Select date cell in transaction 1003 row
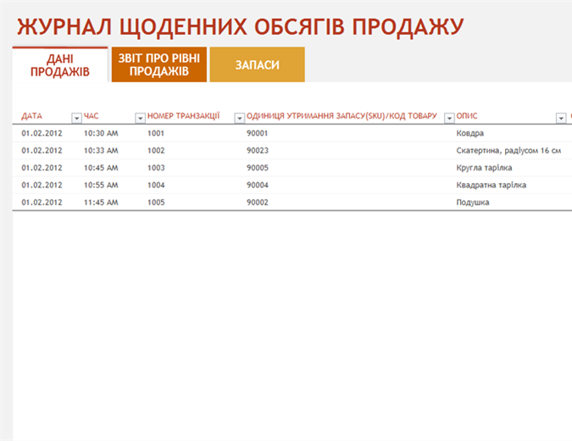The width and height of the screenshot is (572, 441). click(42, 168)
